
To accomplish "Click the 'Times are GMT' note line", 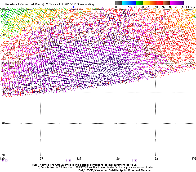I will click(x=84, y=165).
